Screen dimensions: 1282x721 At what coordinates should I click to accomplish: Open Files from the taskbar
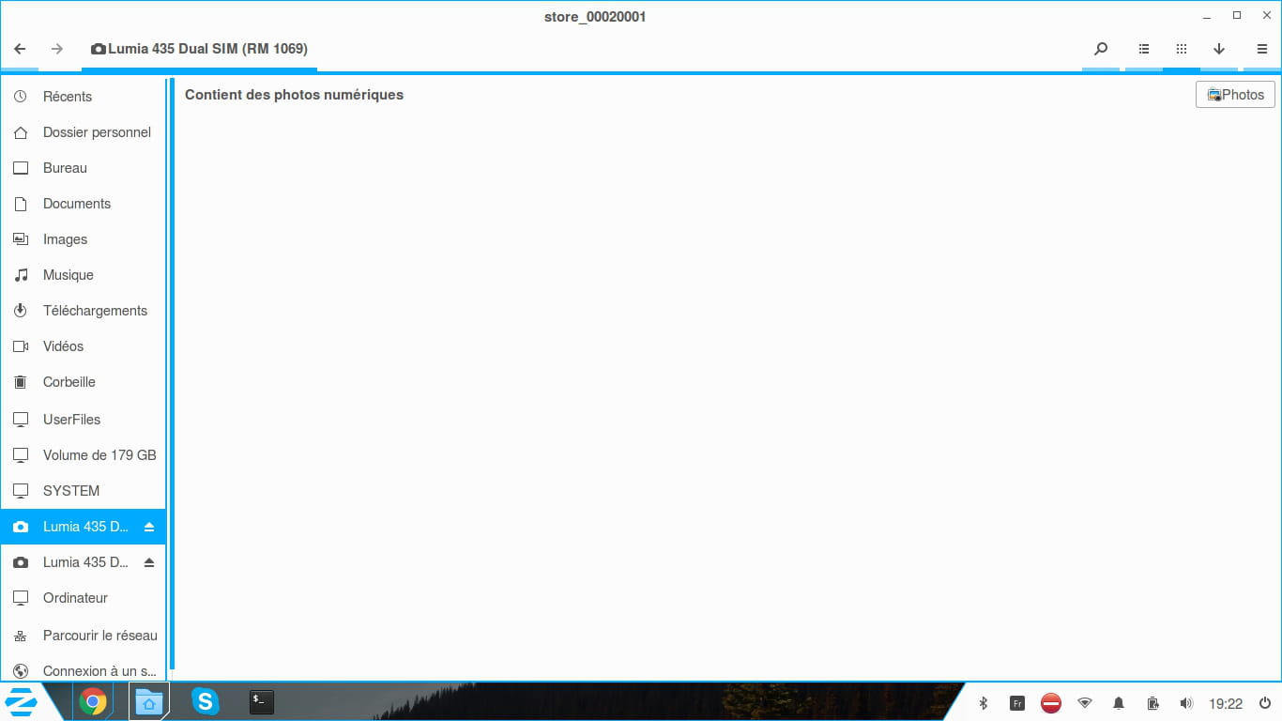pos(149,701)
